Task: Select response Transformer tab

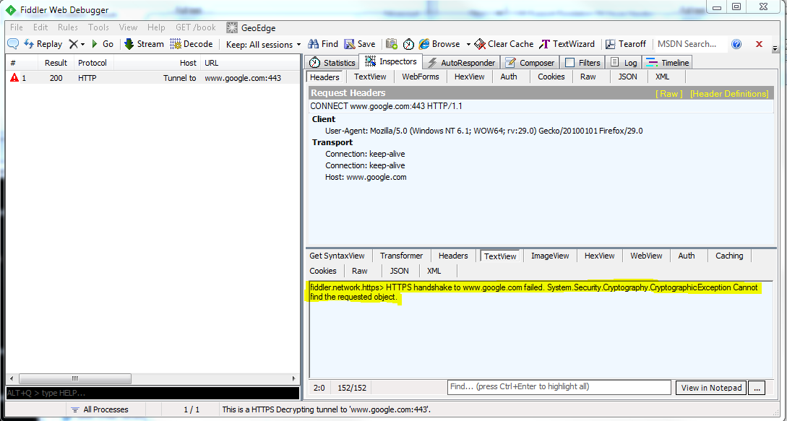Action: pyautogui.click(x=402, y=256)
